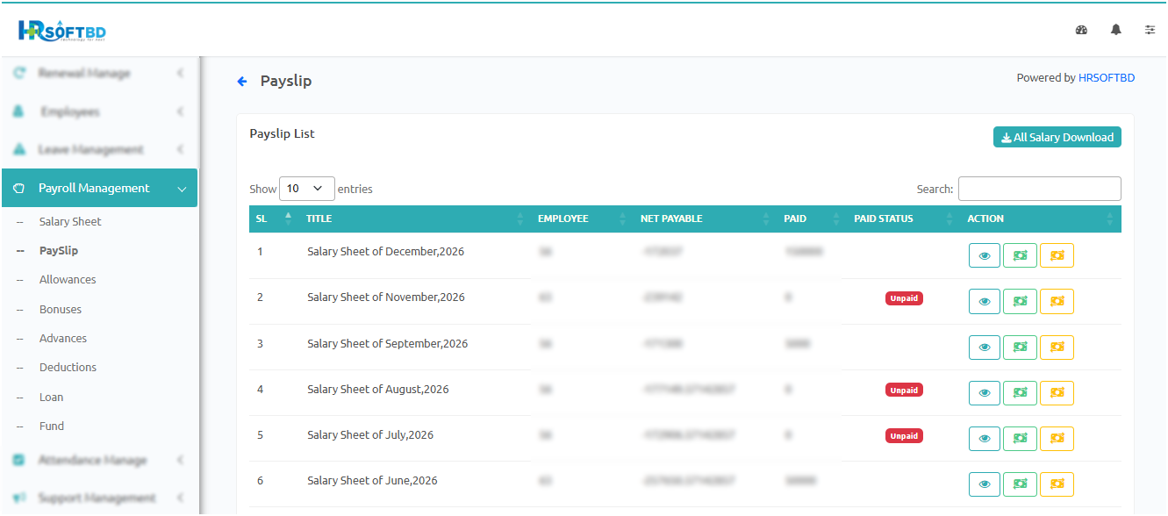Click yellow money icon for August 2026 row
This screenshot has height=516, width=1168.
point(1057,392)
